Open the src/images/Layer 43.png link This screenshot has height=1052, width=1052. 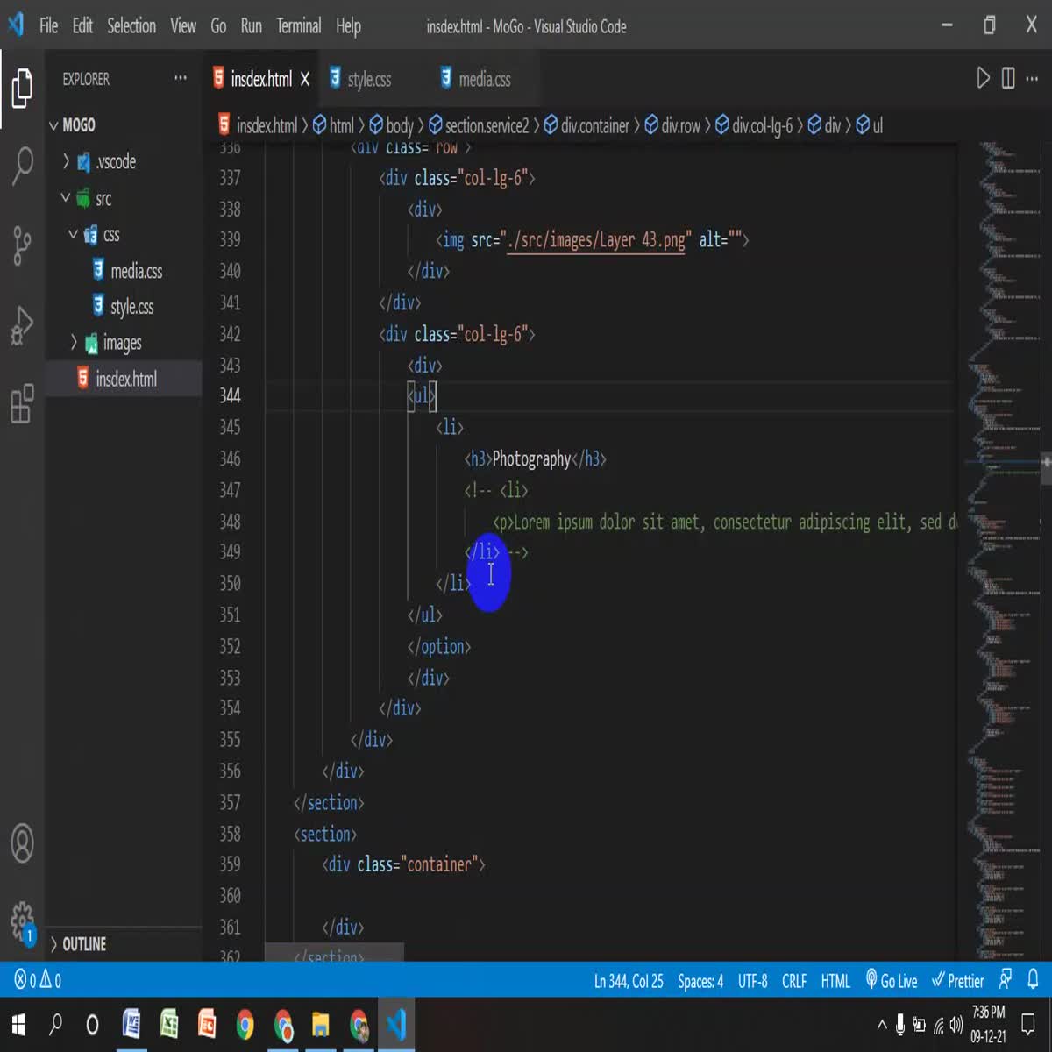pyautogui.click(x=596, y=239)
